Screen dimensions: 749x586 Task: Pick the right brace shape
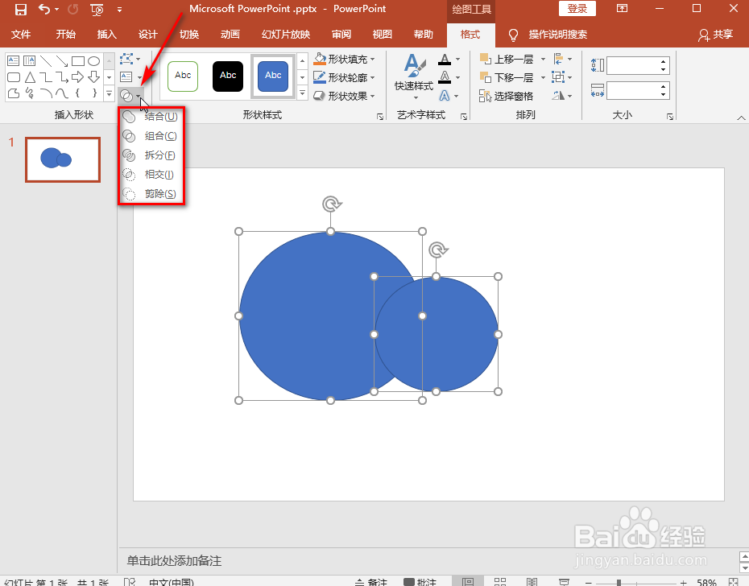point(94,93)
